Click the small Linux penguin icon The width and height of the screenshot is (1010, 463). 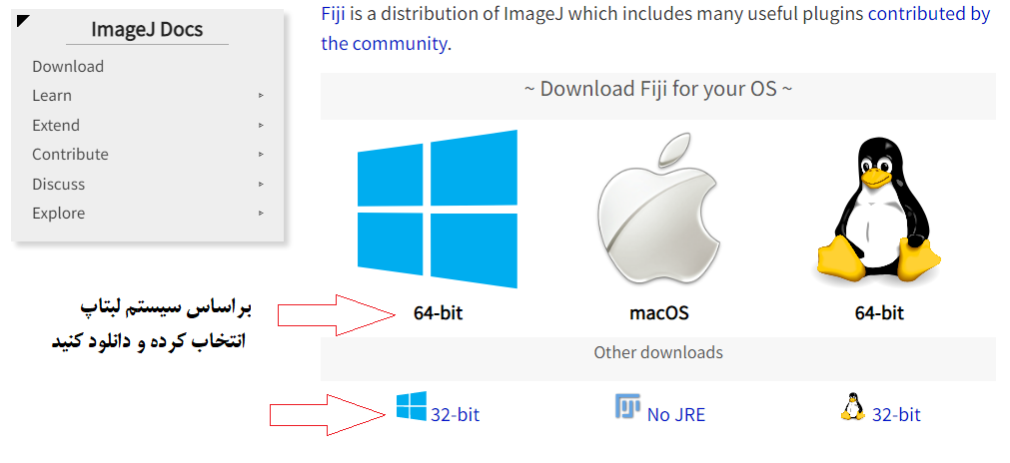click(853, 406)
